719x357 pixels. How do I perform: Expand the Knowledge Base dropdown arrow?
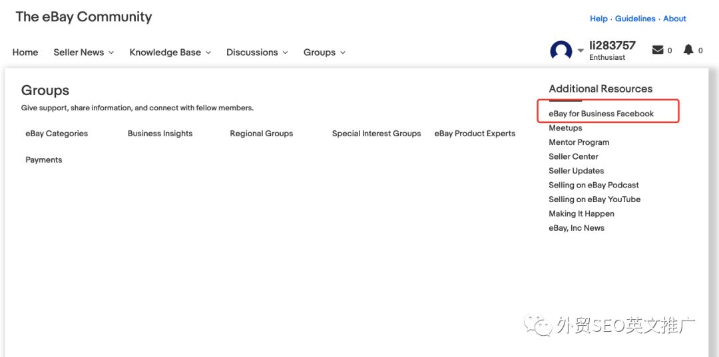pos(208,53)
